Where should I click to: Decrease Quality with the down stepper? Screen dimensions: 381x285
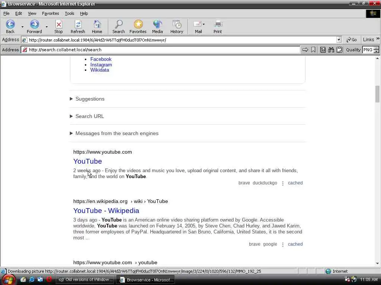pos(377,51)
